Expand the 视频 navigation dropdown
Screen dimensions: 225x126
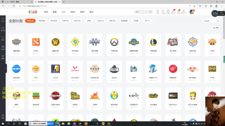point(73,12)
